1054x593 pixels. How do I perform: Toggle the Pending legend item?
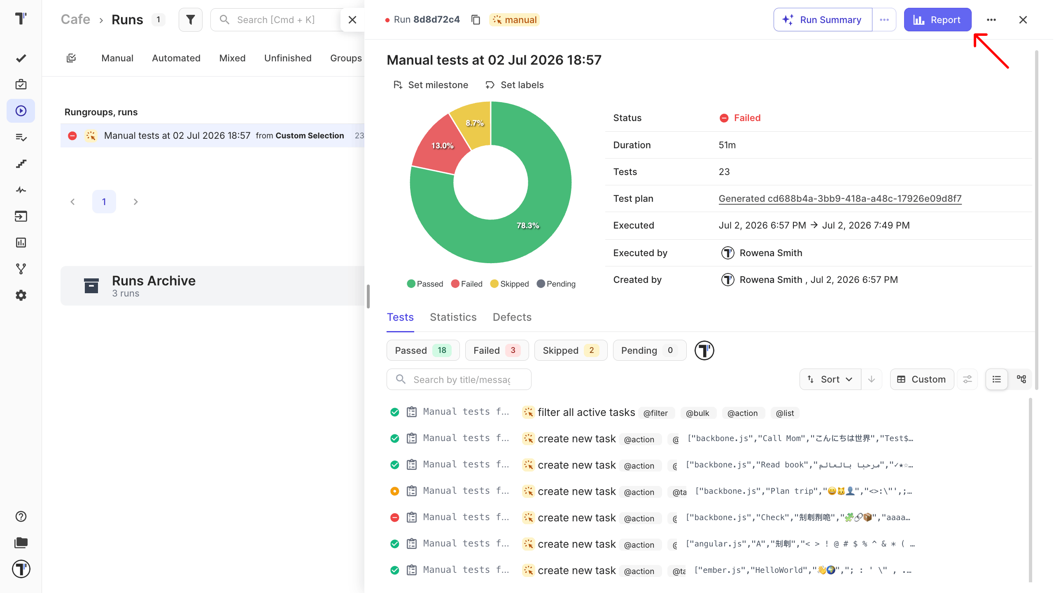click(x=556, y=284)
